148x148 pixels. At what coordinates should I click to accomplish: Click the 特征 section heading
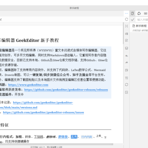pyautogui.click(x=5, y=125)
